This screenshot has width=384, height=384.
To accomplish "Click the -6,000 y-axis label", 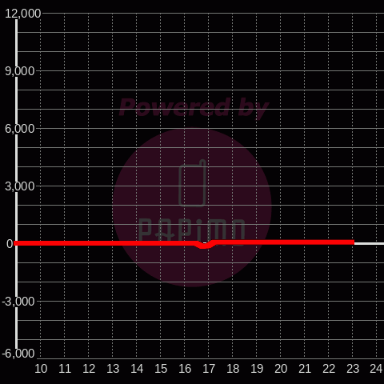I will [x=18, y=354].
